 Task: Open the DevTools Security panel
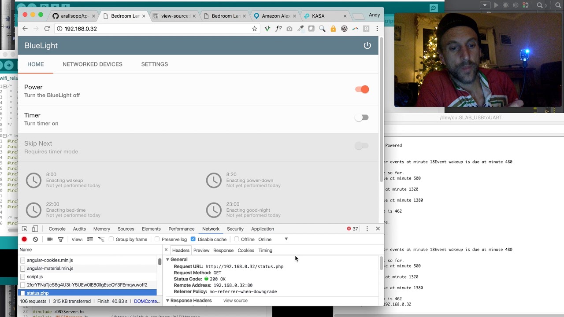(235, 229)
